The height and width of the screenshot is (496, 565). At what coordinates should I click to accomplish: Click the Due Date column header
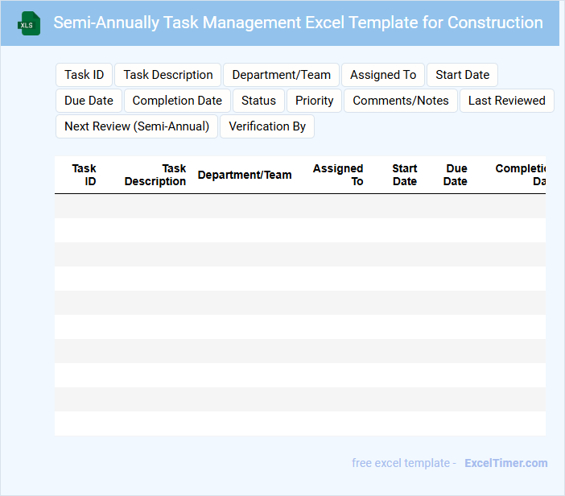pyautogui.click(x=456, y=175)
